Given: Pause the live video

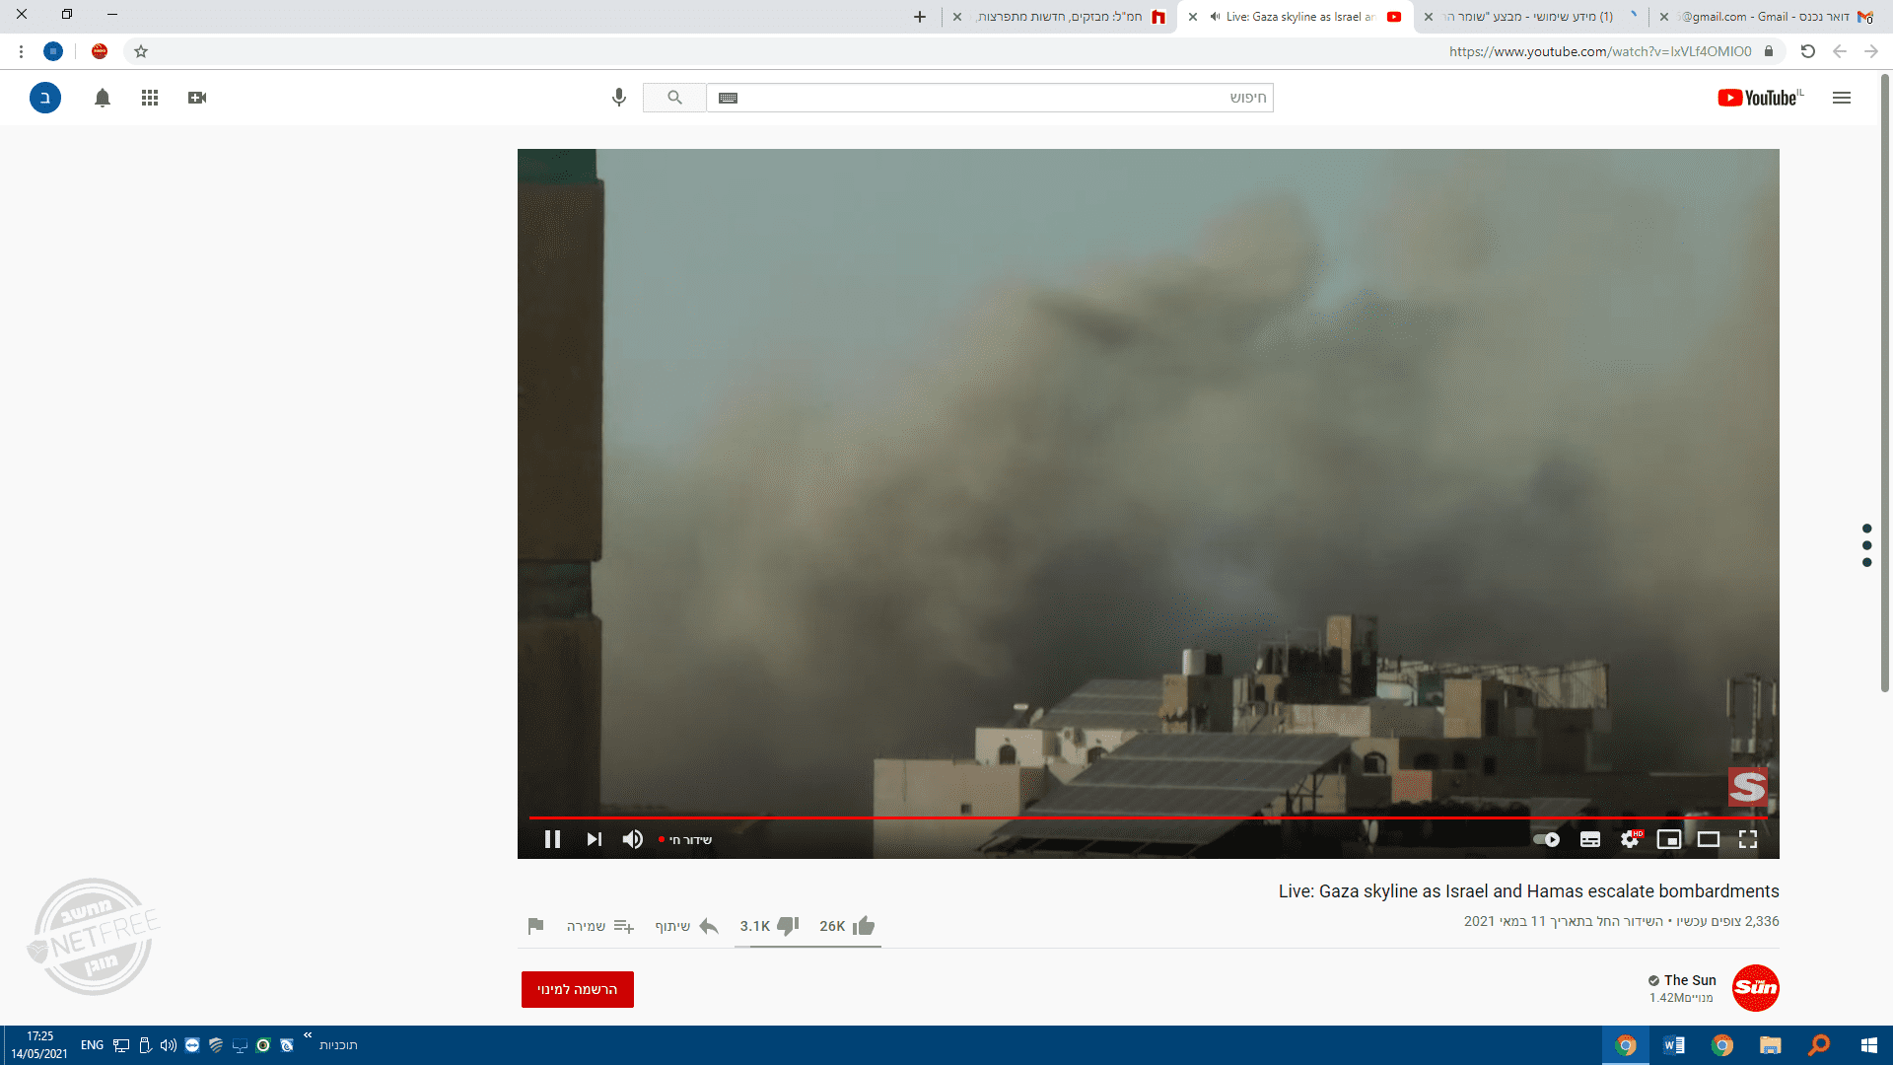Looking at the screenshot, I should [x=552, y=839].
